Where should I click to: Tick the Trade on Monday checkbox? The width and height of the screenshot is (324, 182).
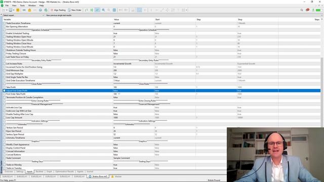pos(5,165)
